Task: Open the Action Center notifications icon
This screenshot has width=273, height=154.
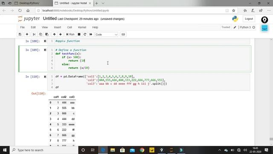Action: click(x=266, y=150)
